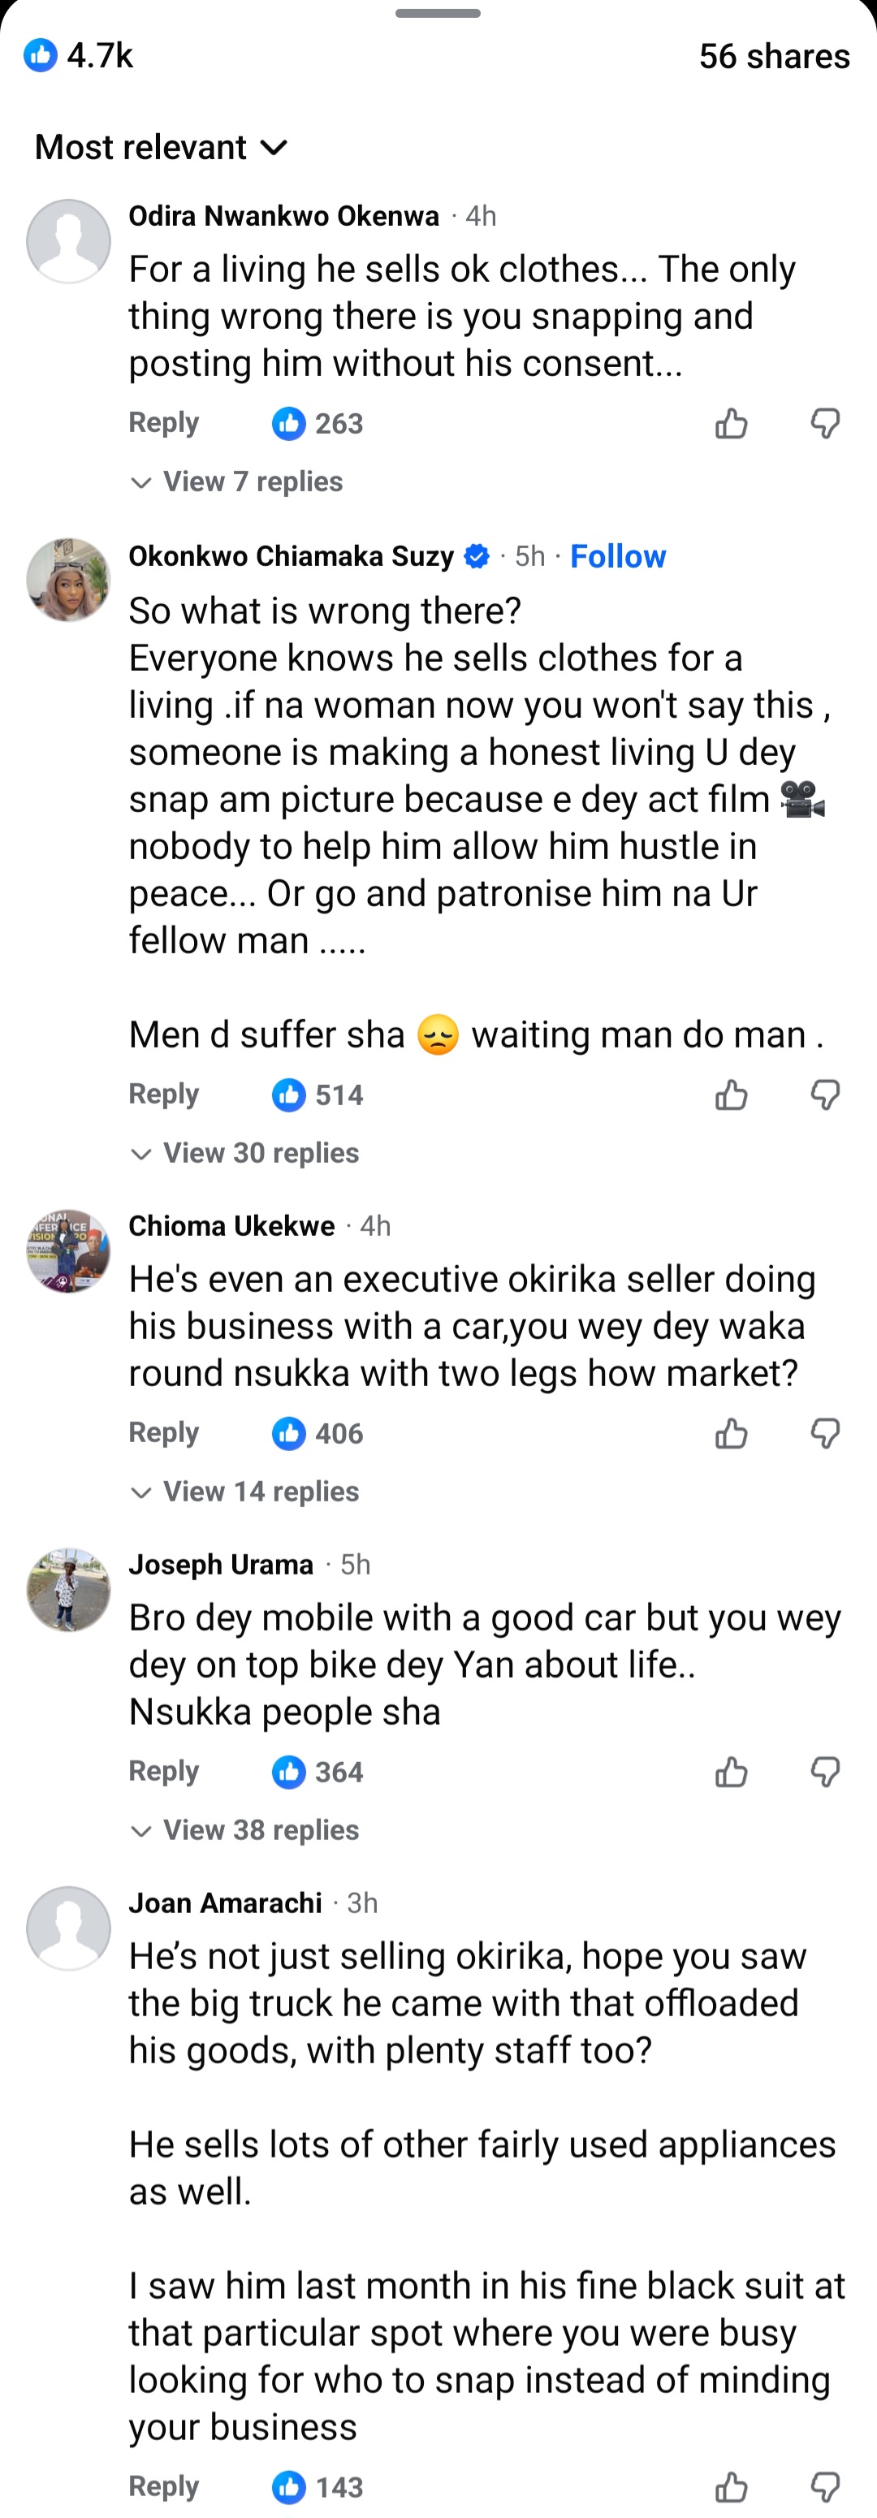Screen dimensions: 877x2518
Task: Click the thumbs down icon on Joseph Urama's comment
Action: tap(824, 1771)
